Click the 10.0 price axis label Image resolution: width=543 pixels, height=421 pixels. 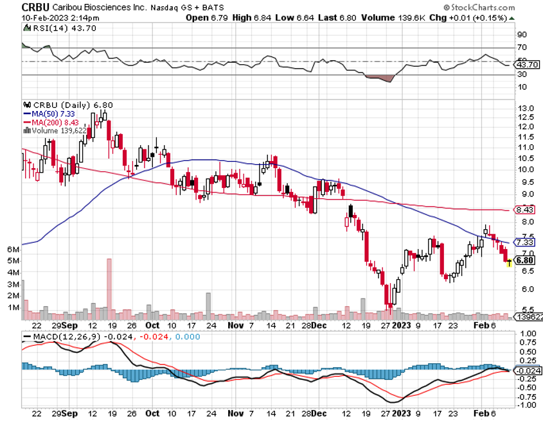(x=526, y=169)
